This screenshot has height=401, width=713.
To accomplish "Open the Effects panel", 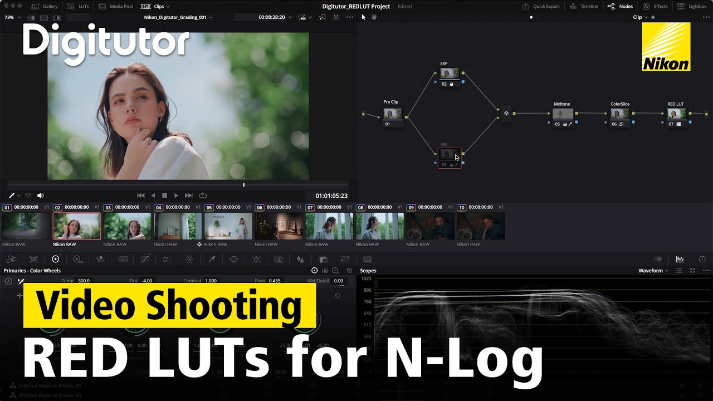I will [655, 7].
